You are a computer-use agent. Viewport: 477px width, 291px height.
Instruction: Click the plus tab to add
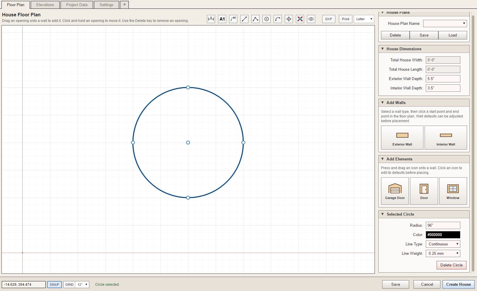pyautogui.click(x=124, y=5)
